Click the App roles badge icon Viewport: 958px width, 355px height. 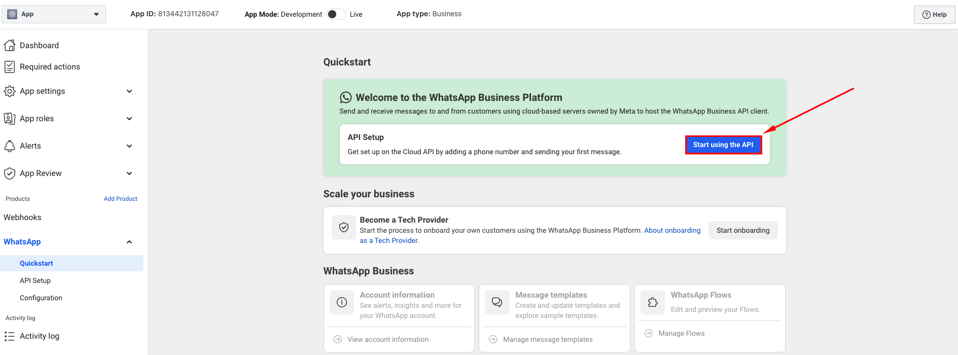[10, 119]
